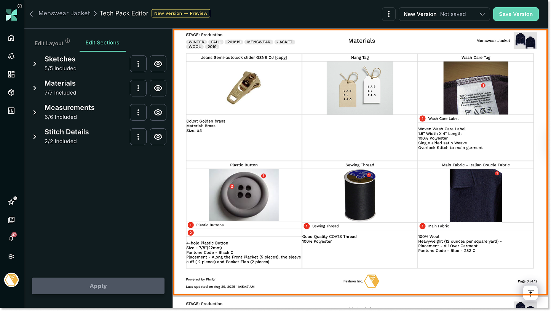Expand the Measurements section chevron
551x311 pixels.
(35, 112)
